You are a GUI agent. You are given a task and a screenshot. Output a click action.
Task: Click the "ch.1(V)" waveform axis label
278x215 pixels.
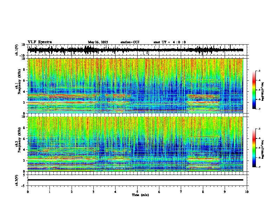tap(17, 50)
